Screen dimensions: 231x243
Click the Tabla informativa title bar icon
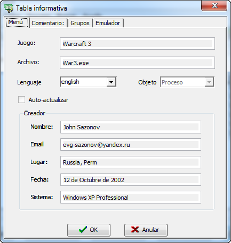click(9, 8)
